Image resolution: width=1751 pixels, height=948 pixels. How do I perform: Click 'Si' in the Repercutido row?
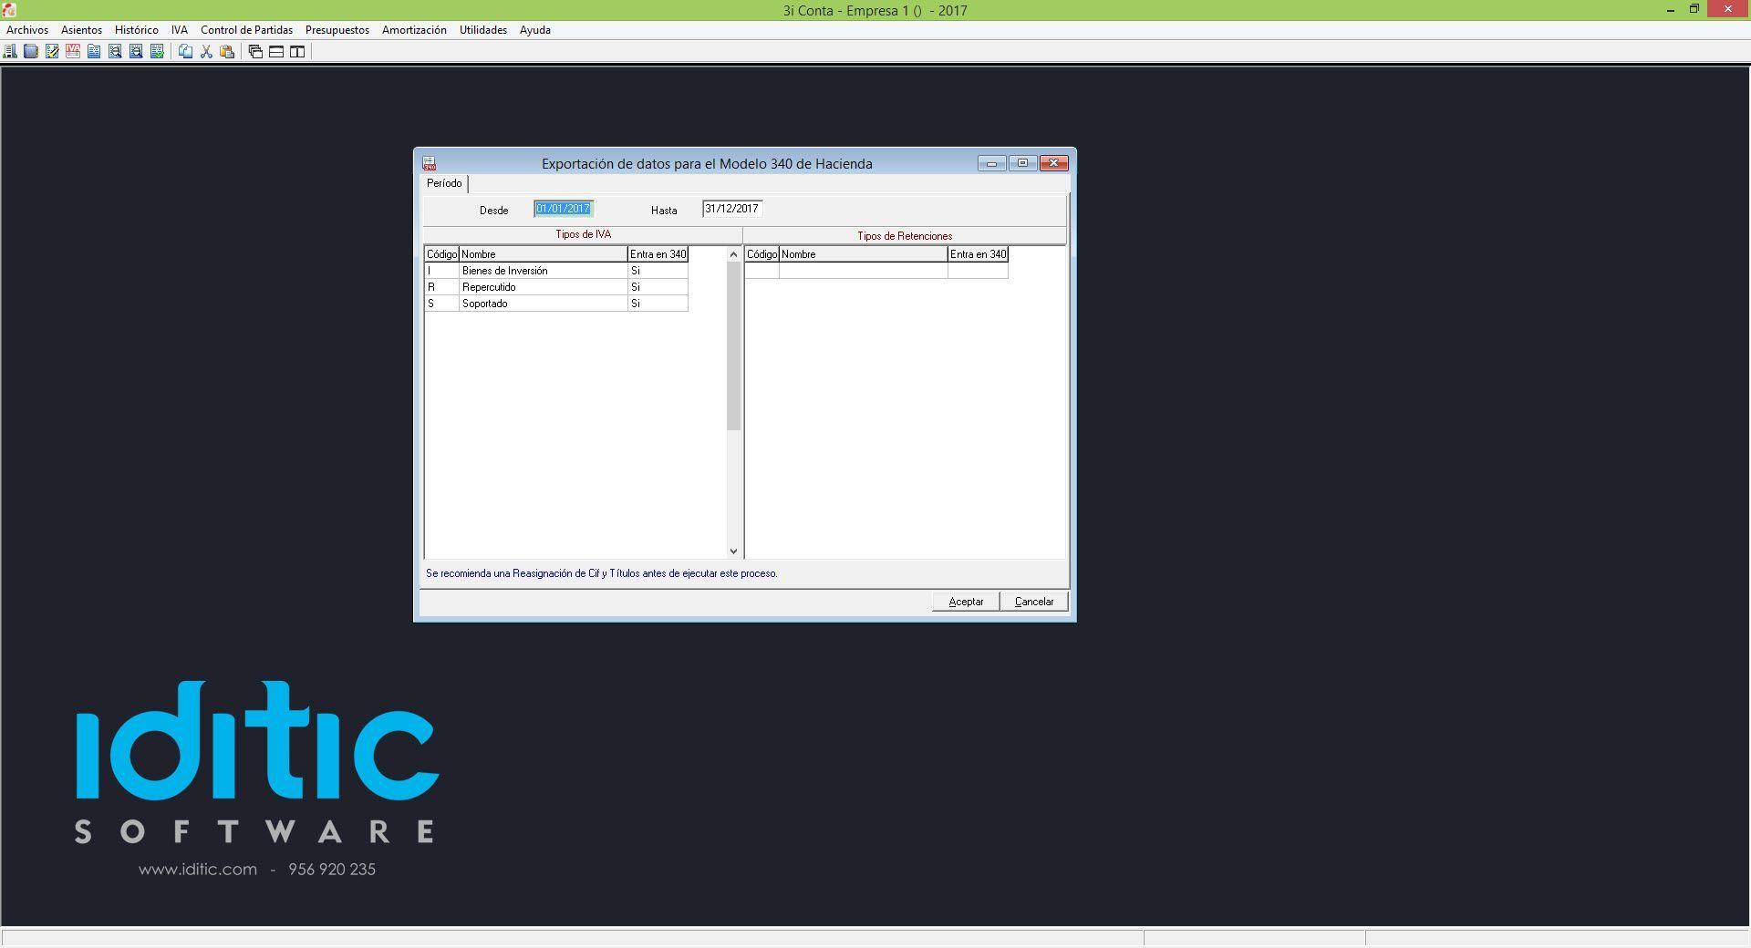pos(658,287)
